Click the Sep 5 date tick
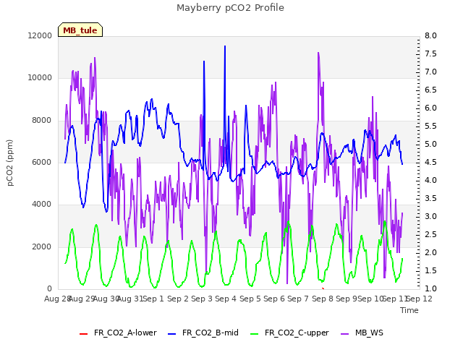 click(x=250, y=299)
